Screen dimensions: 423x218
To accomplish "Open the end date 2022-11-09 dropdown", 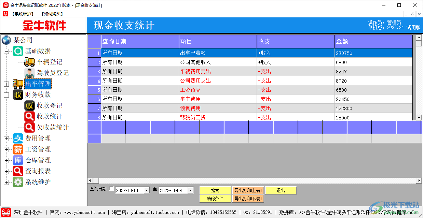I will (x=190, y=190).
